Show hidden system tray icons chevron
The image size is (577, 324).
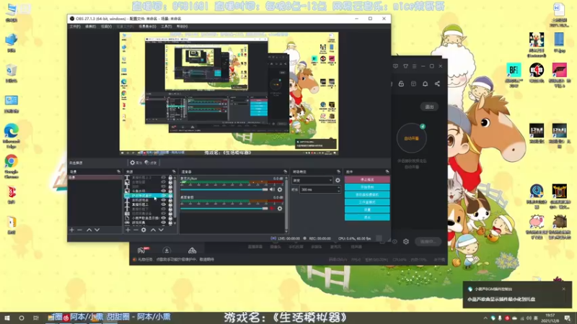(x=485, y=318)
